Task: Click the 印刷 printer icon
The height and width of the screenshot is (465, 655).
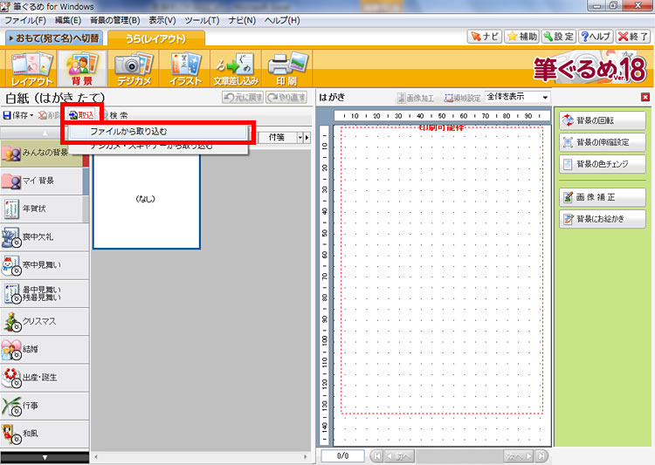Action: coord(287,68)
